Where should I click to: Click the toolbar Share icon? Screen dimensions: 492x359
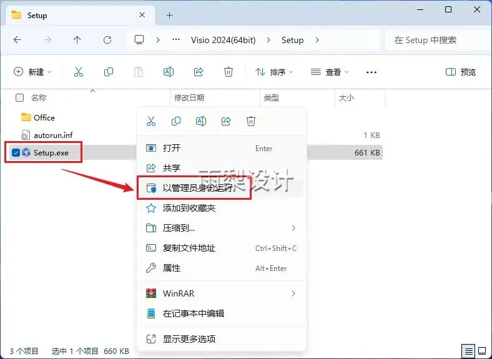[199, 72]
